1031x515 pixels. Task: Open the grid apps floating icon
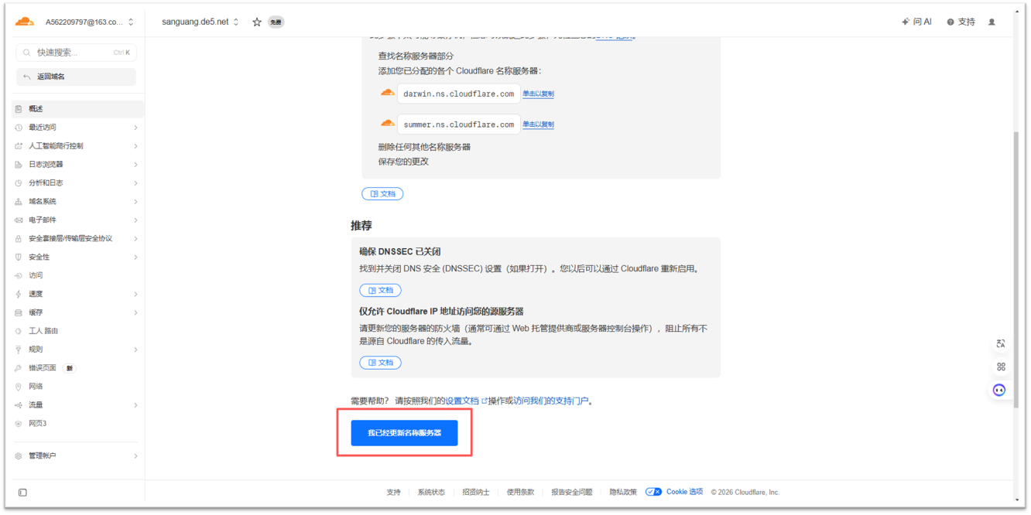[1001, 367]
